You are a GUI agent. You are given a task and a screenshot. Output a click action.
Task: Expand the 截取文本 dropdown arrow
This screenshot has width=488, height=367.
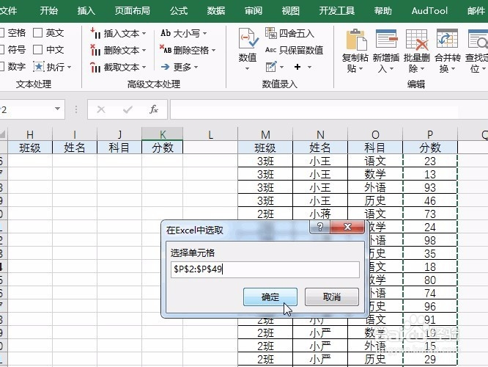144,67
